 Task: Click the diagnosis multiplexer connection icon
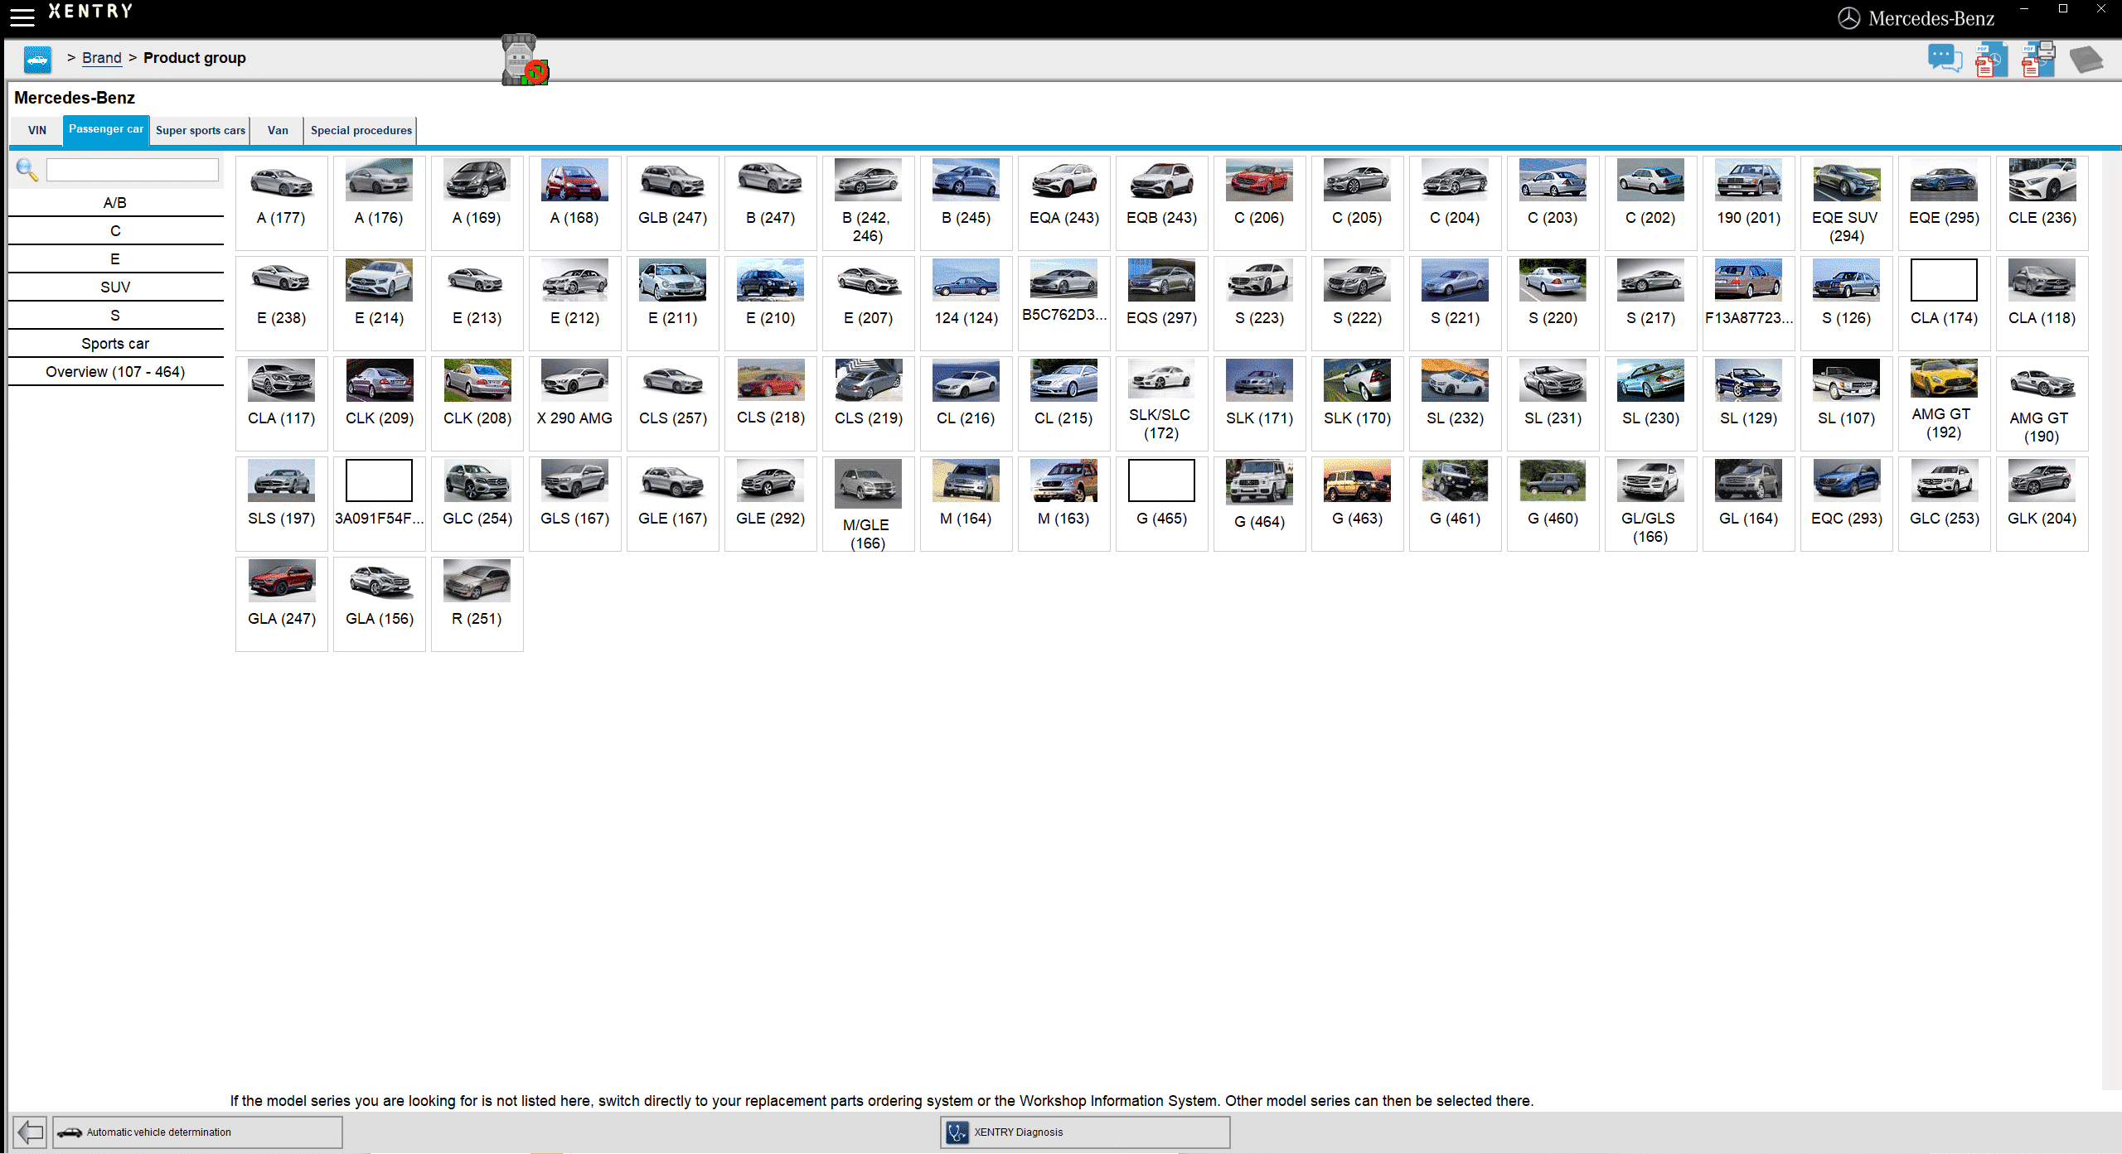click(524, 60)
